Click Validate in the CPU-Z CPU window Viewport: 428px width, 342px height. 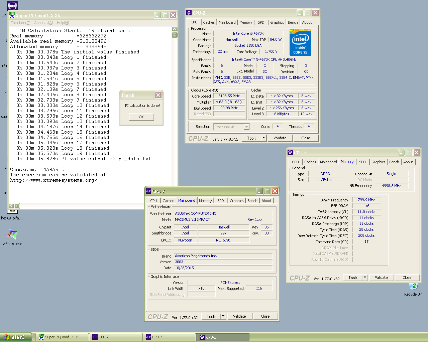click(x=280, y=138)
